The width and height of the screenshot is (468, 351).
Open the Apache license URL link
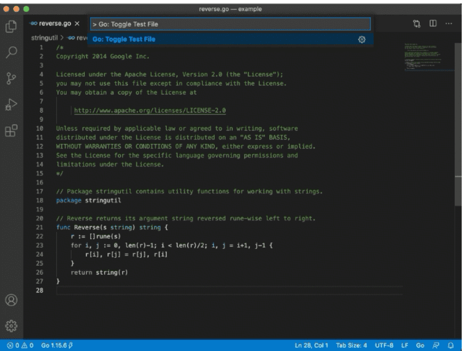pyautogui.click(x=150, y=110)
